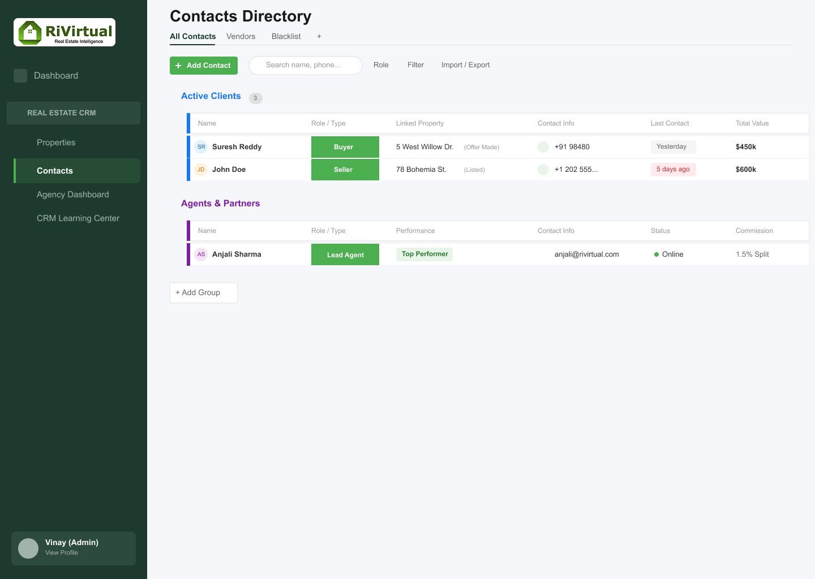Click the Add Group button
815x579 pixels.
[204, 293]
